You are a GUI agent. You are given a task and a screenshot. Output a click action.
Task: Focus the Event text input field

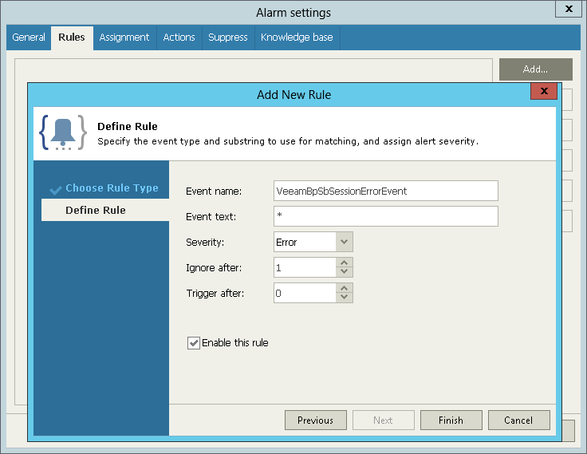[x=385, y=216]
